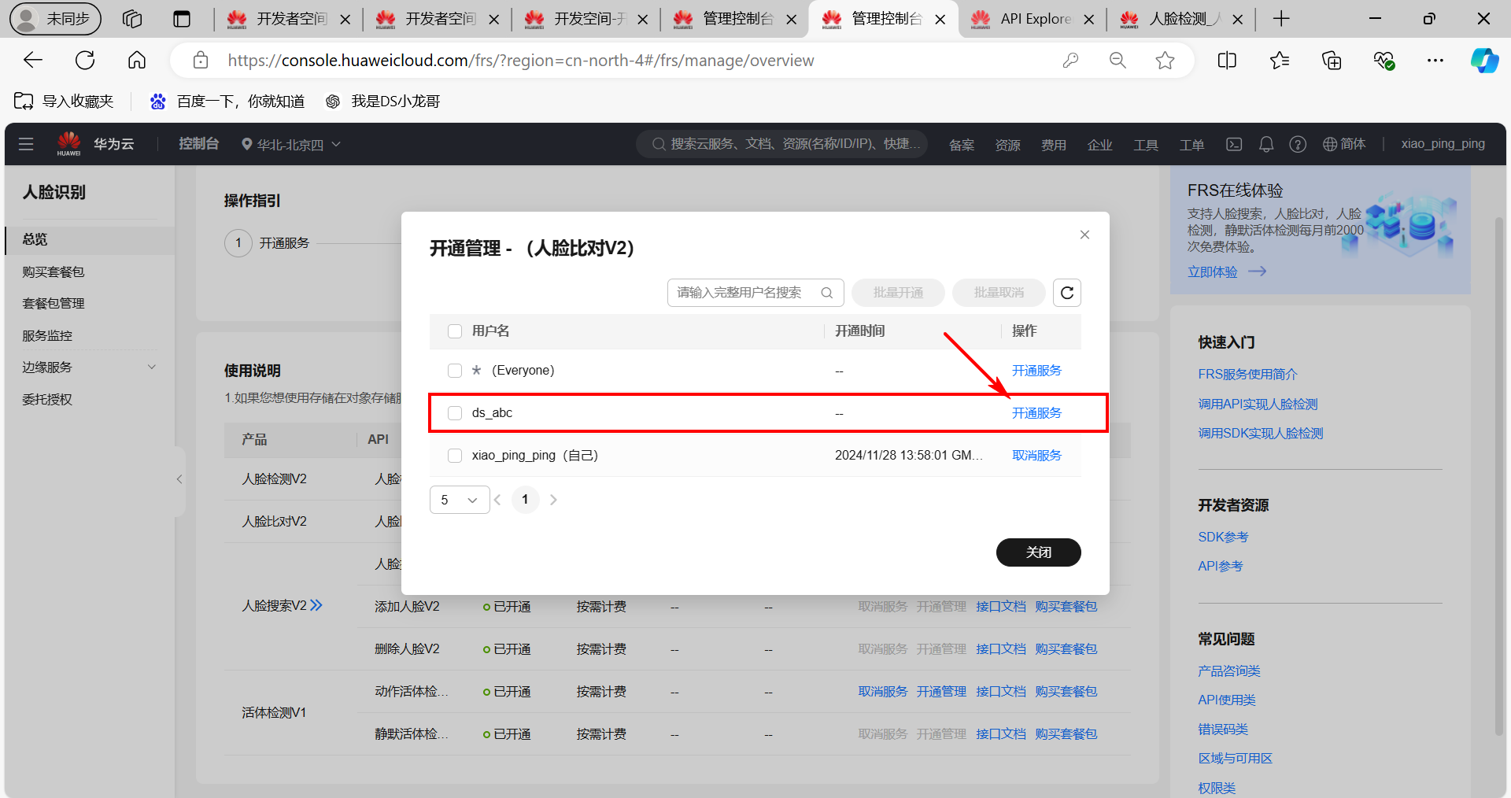This screenshot has height=798, width=1511.
Task: Open the page size dropdown showing 5
Action: (x=460, y=500)
